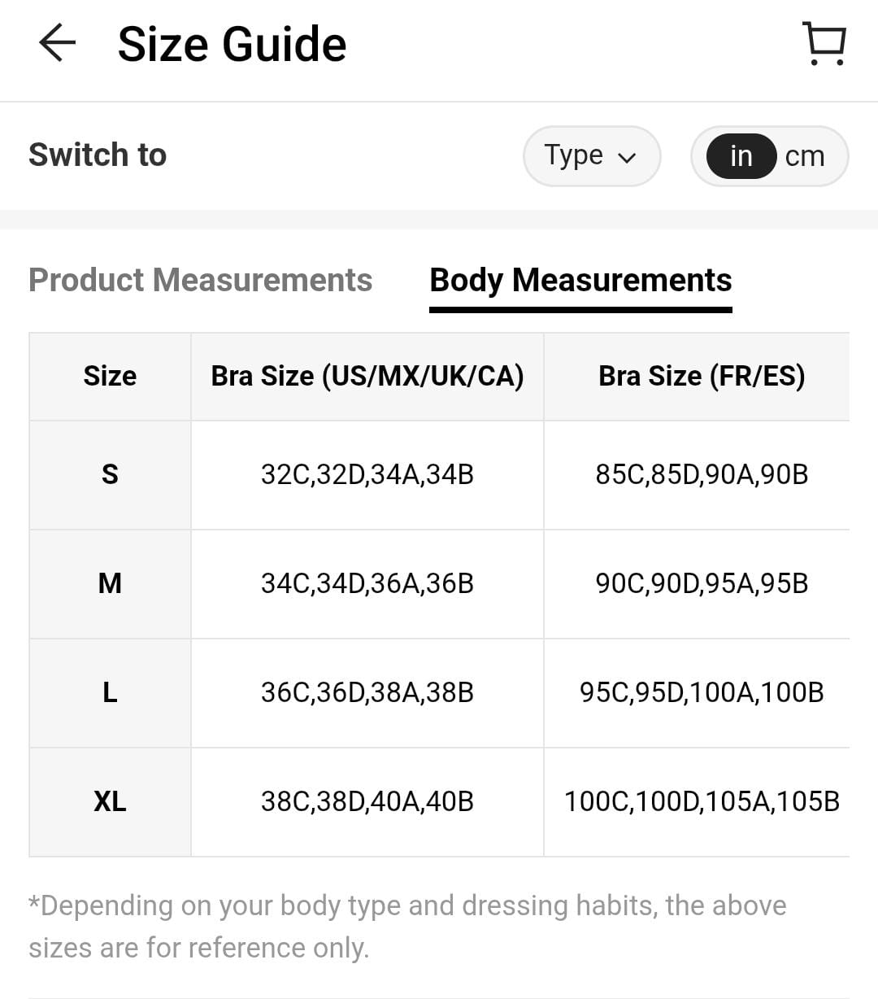878x999 pixels.
Task: Select the L size row label
Action: tap(110, 692)
